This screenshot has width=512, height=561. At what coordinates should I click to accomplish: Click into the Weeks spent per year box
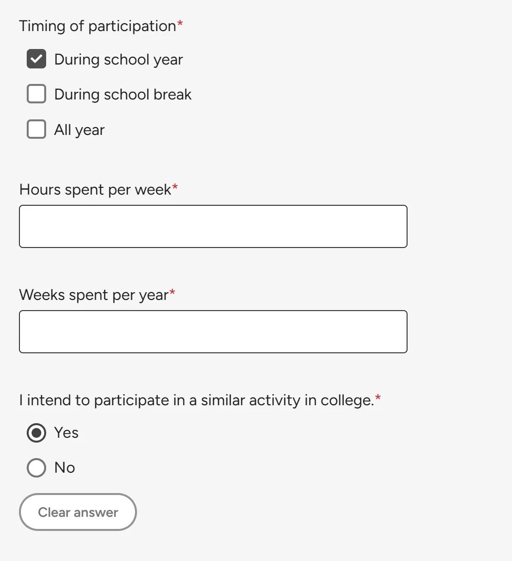point(213,331)
